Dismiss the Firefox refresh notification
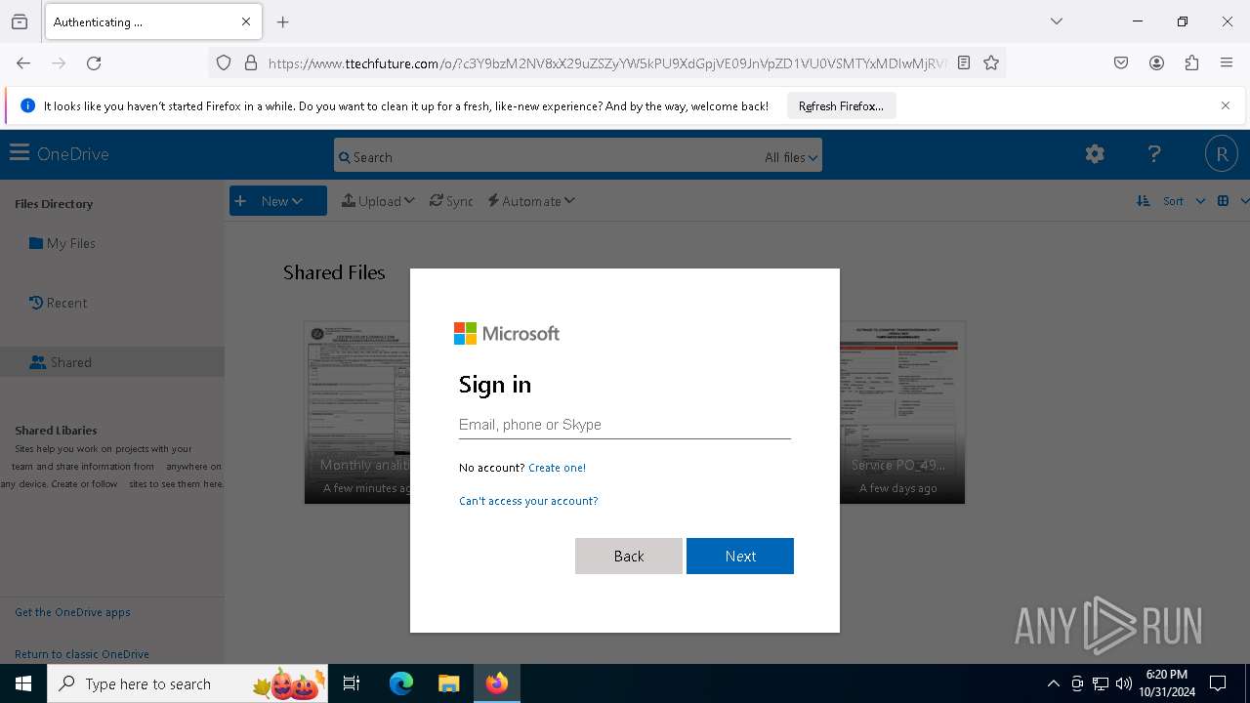The height and width of the screenshot is (703, 1250). click(x=1226, y=105)
